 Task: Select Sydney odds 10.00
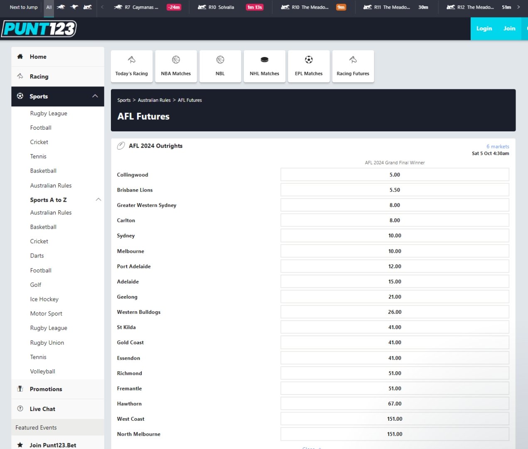point(395,236)
